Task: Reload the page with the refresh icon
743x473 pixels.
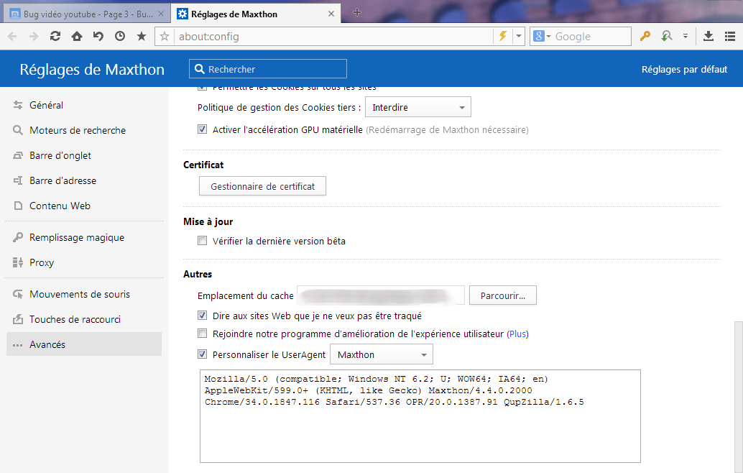Action: point(55,36)
